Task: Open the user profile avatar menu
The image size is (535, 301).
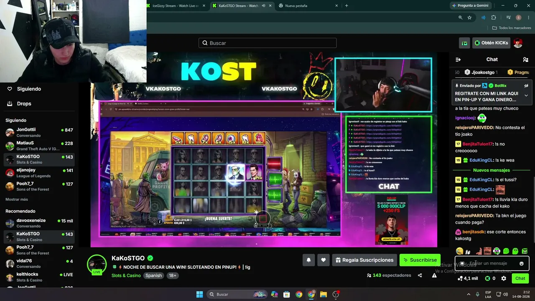Action: point(518,43)
